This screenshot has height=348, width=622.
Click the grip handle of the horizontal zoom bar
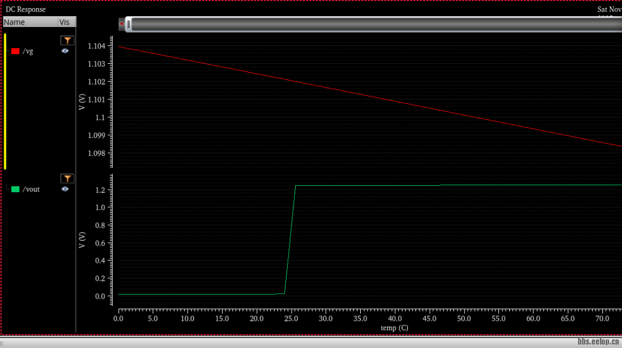[x=129, y=24]
